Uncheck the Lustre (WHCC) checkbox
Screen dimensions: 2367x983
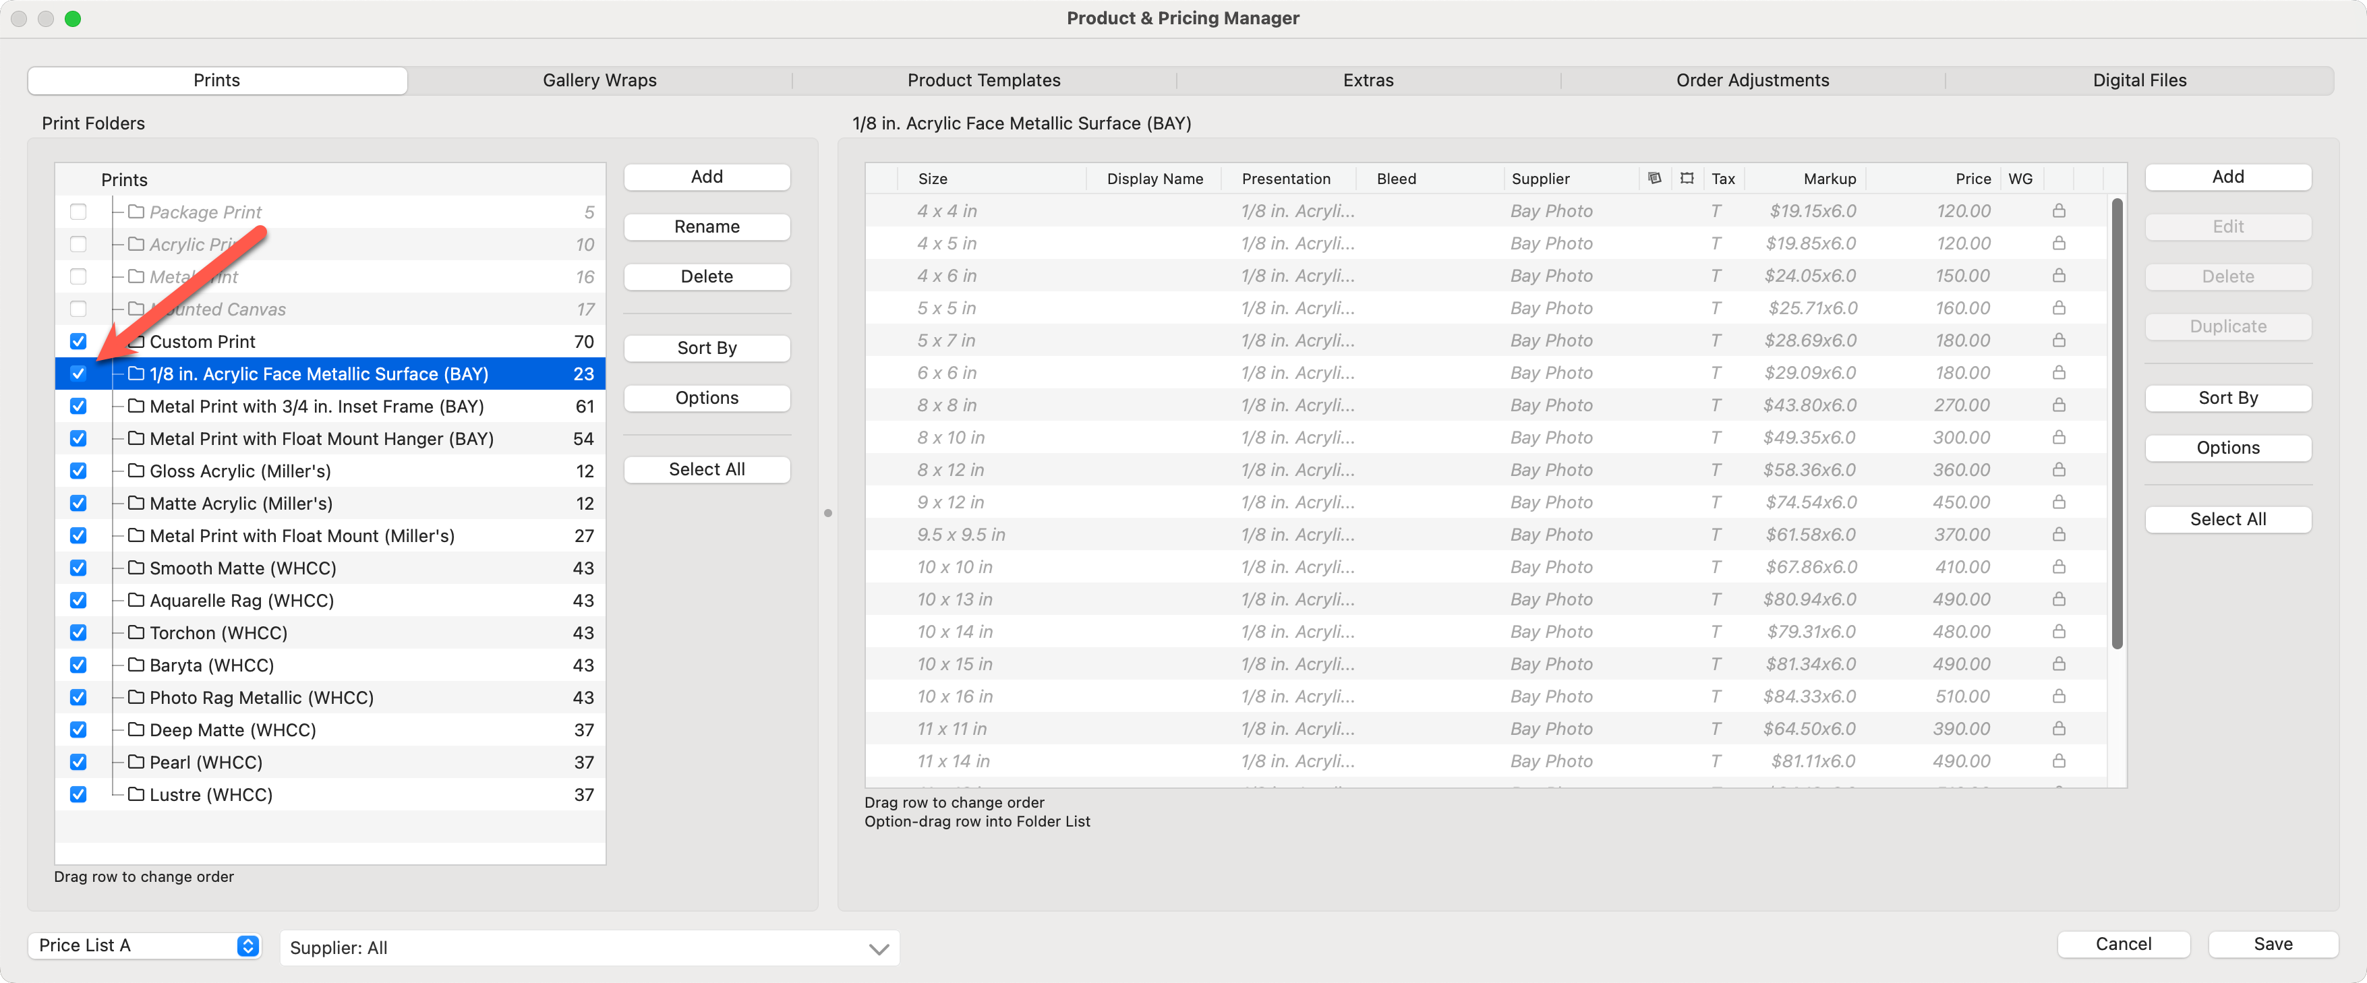78,795
